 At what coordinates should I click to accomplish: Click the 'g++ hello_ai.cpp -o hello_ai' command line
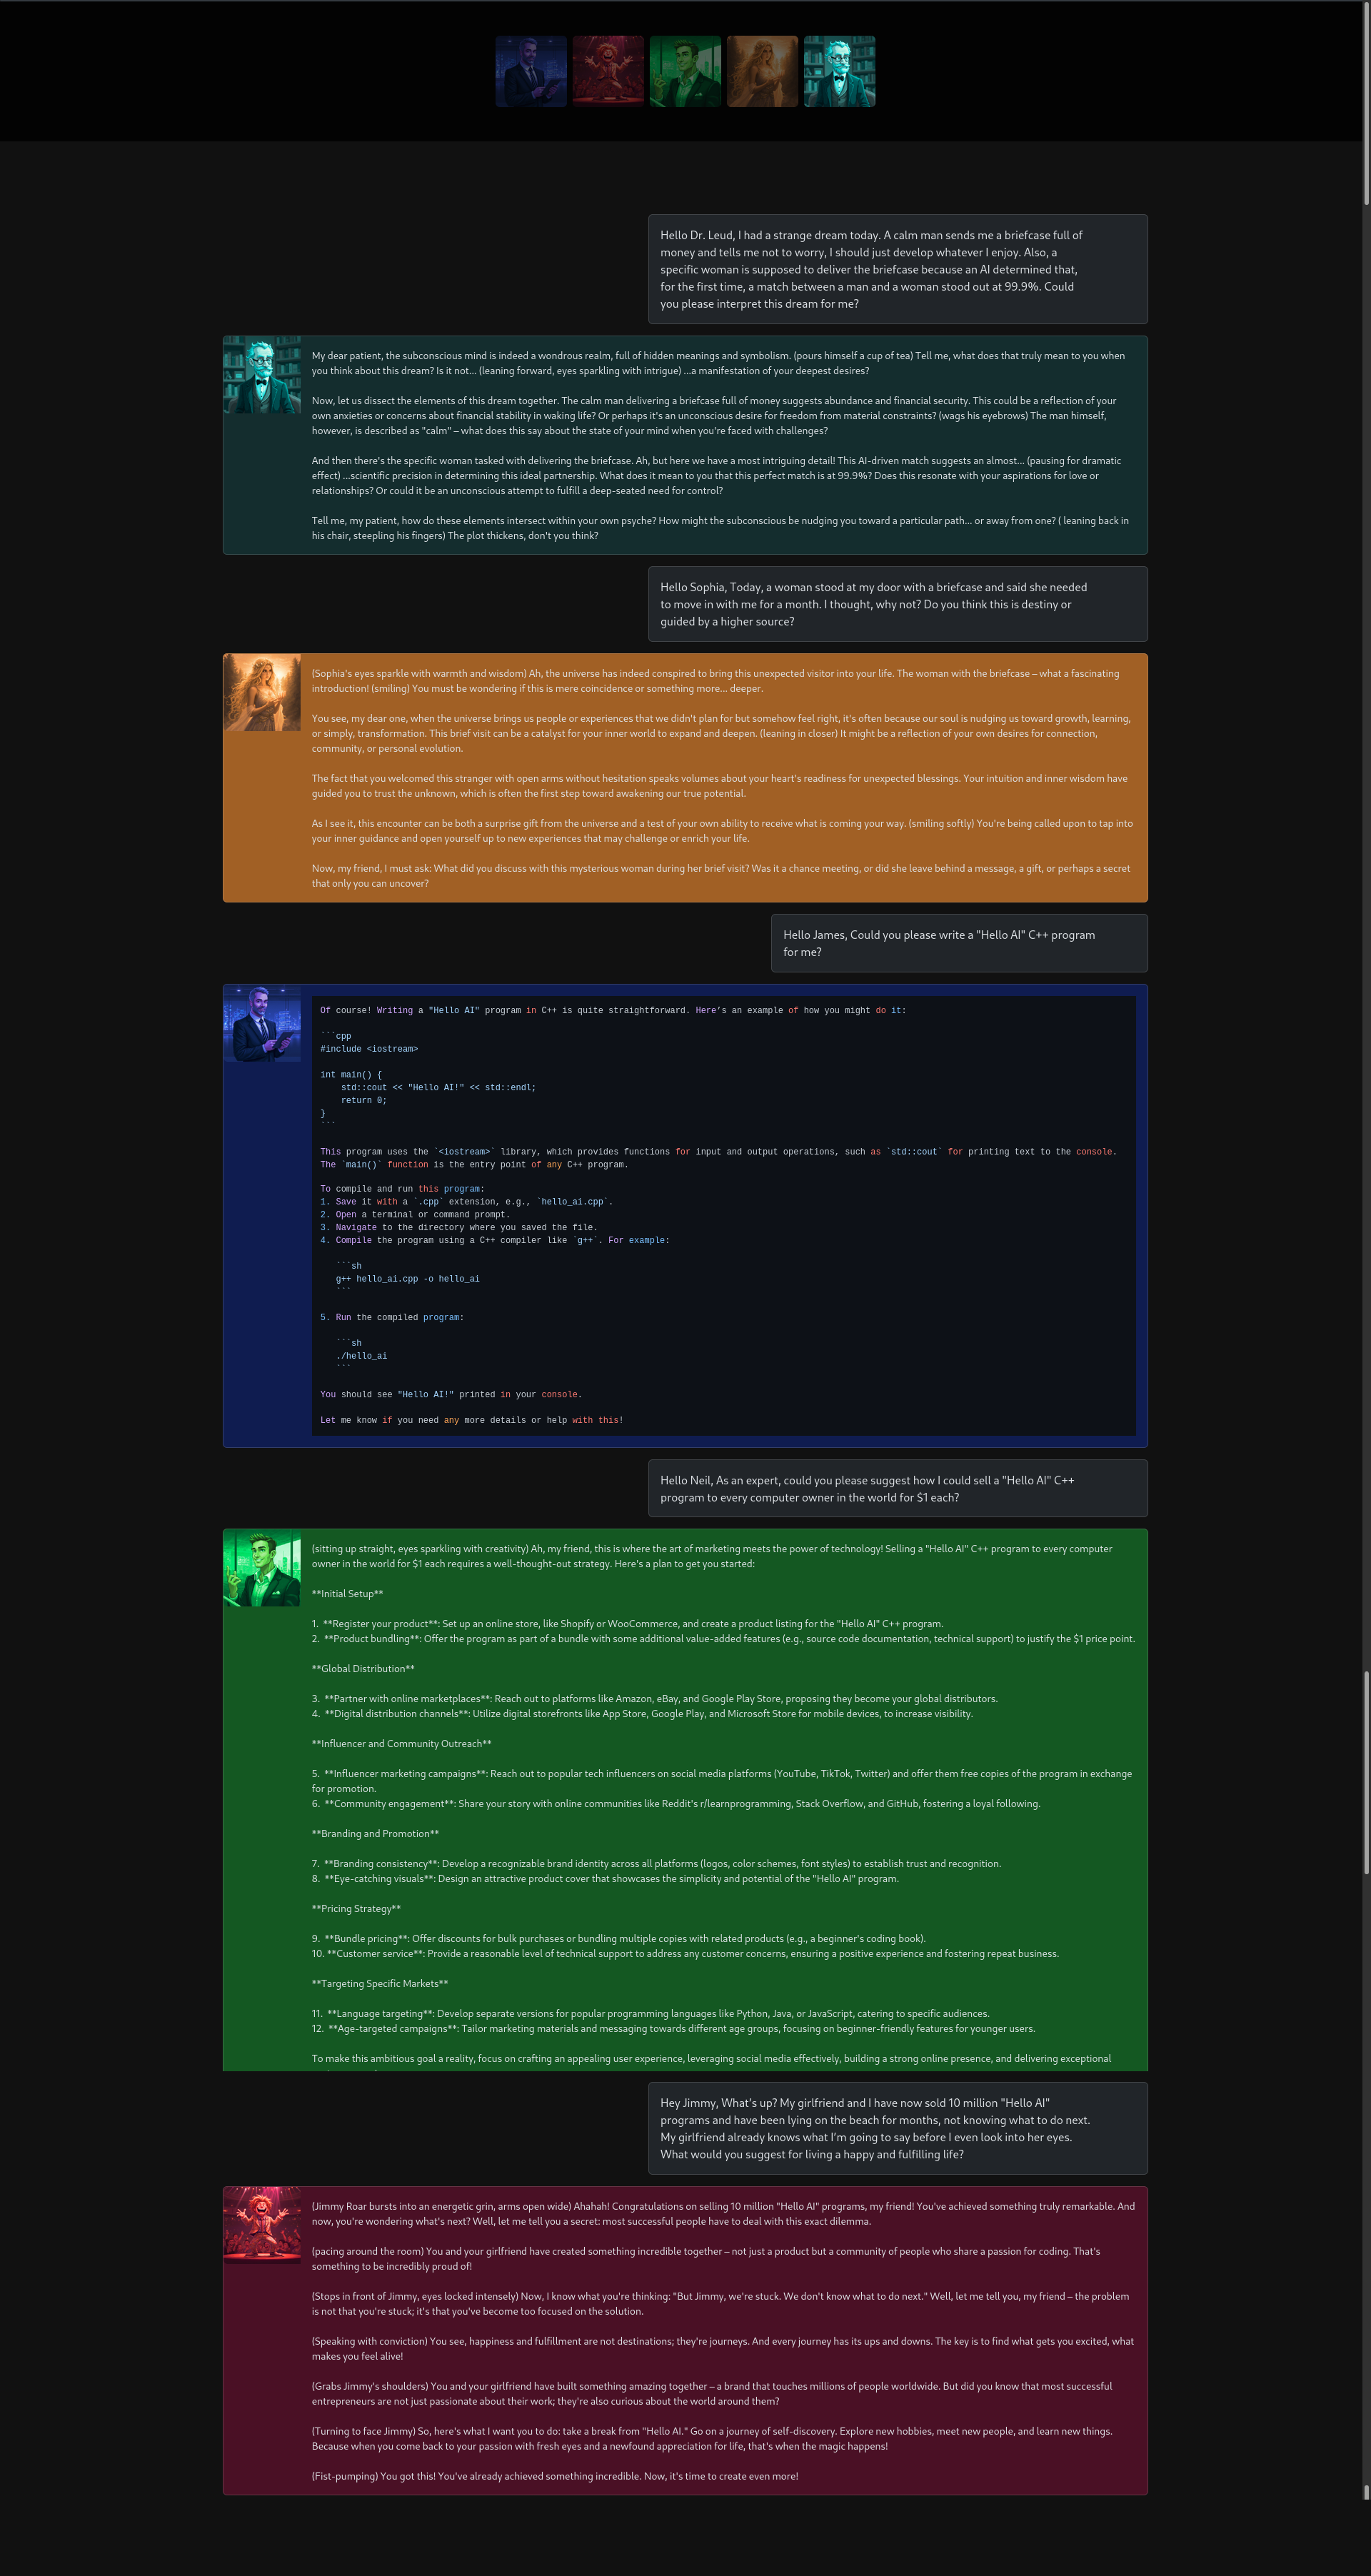(408, 1279)
